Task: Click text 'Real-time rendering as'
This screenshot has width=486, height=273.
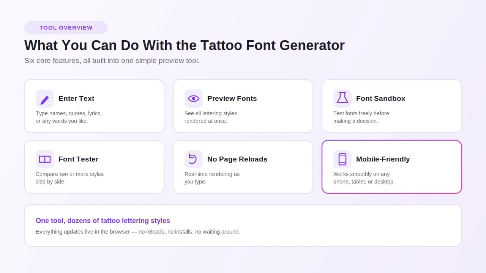Action: (212, 174)
